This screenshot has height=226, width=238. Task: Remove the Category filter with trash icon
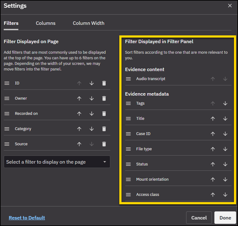[104, 129]
